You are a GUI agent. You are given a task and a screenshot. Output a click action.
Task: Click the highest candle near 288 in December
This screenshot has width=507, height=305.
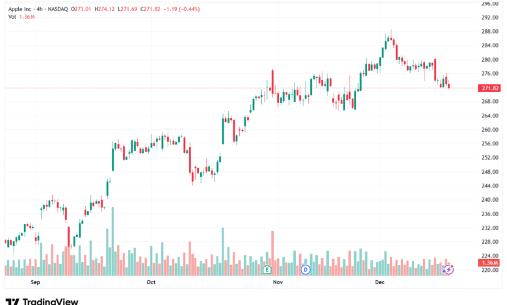tap(391, 35)
